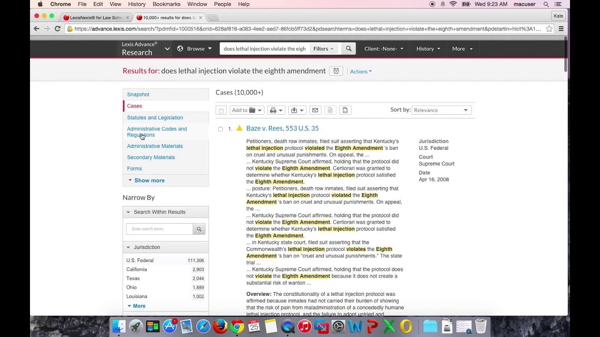Expand Show more categories
This screenshot has height=337, width=600.
[x=146, y=180]
